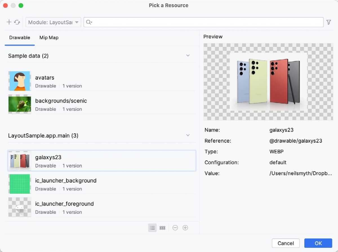
Task: Select the ic_launcher_background green thumbnail
Action: (19, 184)
